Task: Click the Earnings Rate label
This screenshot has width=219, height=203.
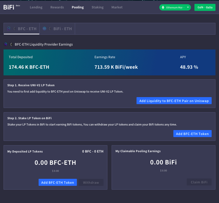Action: [105, 57]
